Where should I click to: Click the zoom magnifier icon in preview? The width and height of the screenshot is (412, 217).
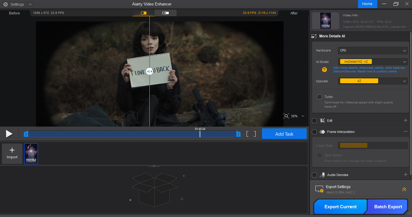286,116
